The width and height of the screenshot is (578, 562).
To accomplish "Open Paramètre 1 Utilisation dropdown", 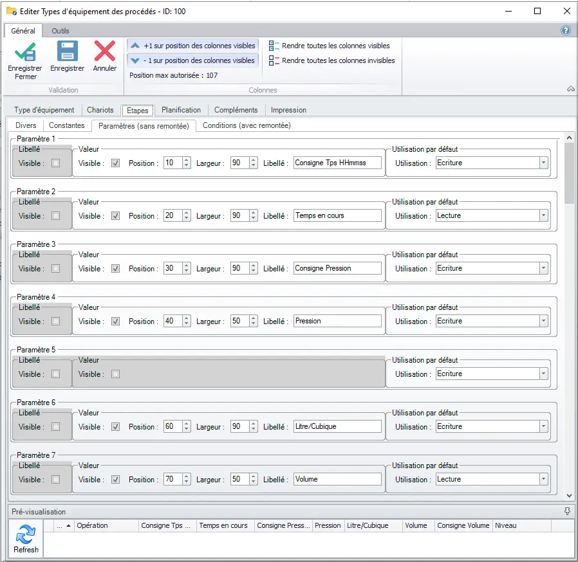I will click(543, 163).
